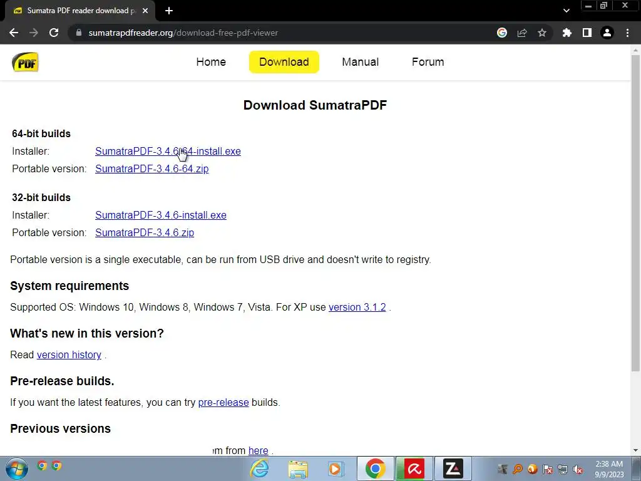Open the Chrome profile avatar

coord(607,33)
